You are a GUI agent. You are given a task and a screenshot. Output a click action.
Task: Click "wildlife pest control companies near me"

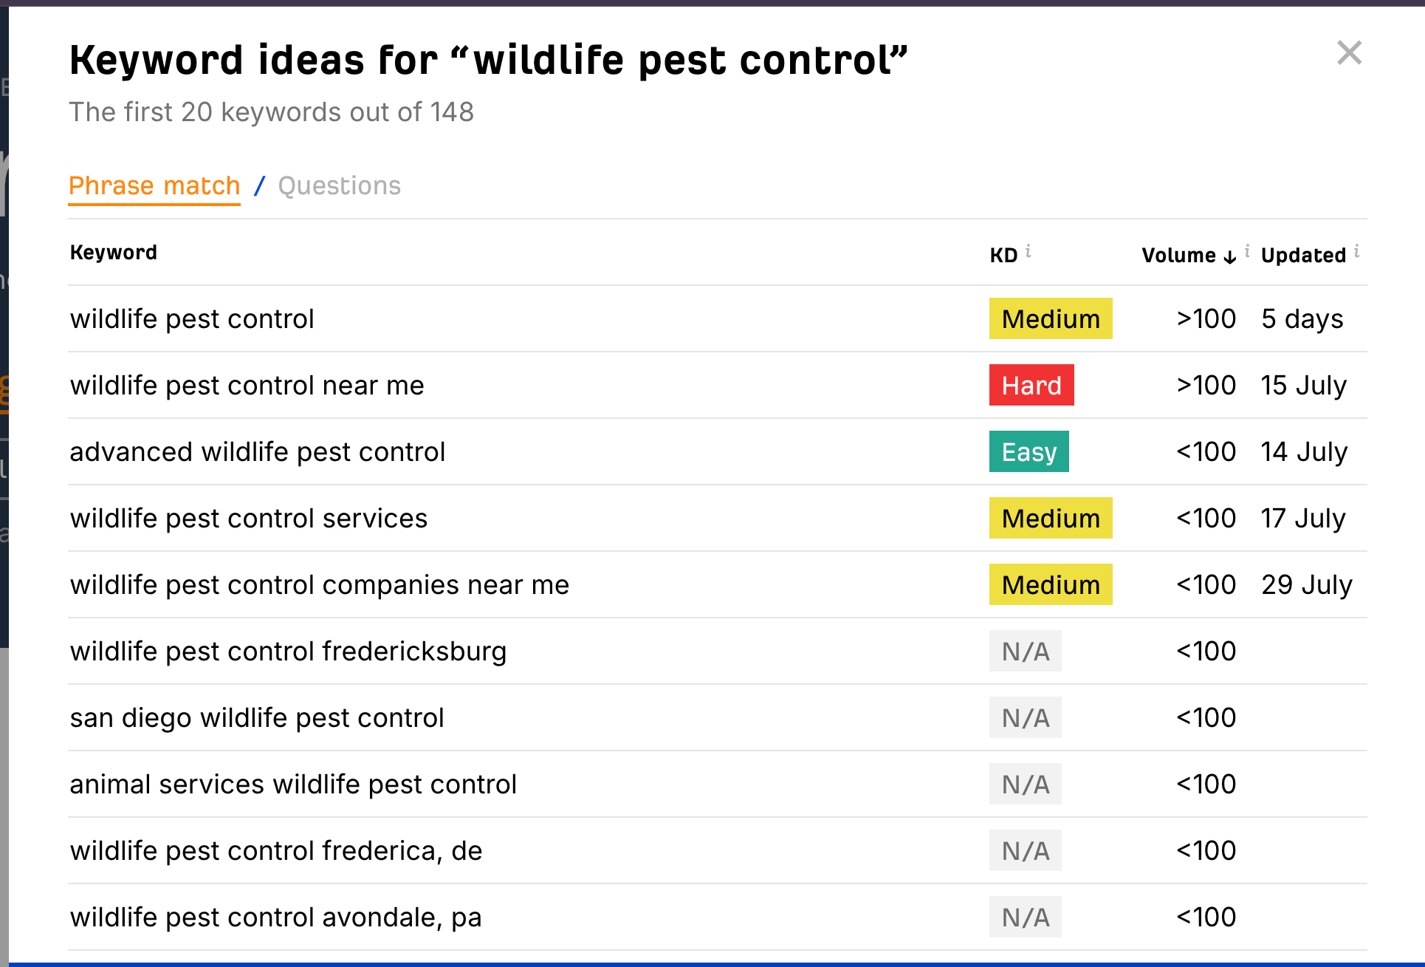[x=319, y=584]
